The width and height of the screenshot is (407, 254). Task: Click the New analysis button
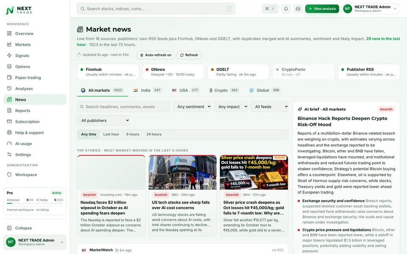point(322,8)
